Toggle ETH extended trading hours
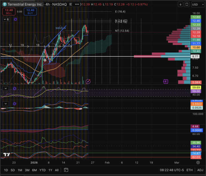 click(190, 170)
